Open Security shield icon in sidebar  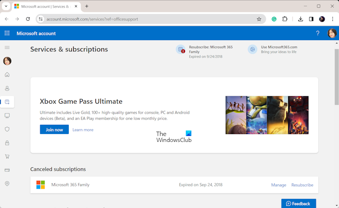(x=7, y=129)
